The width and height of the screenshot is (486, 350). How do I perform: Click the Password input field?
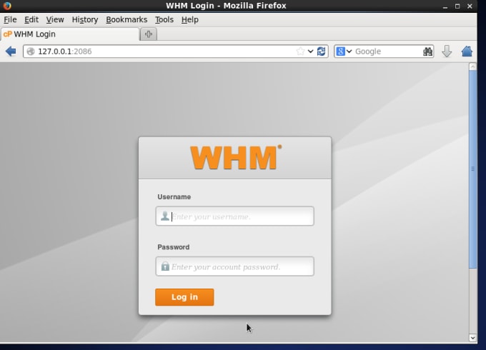tap(234, 266)
